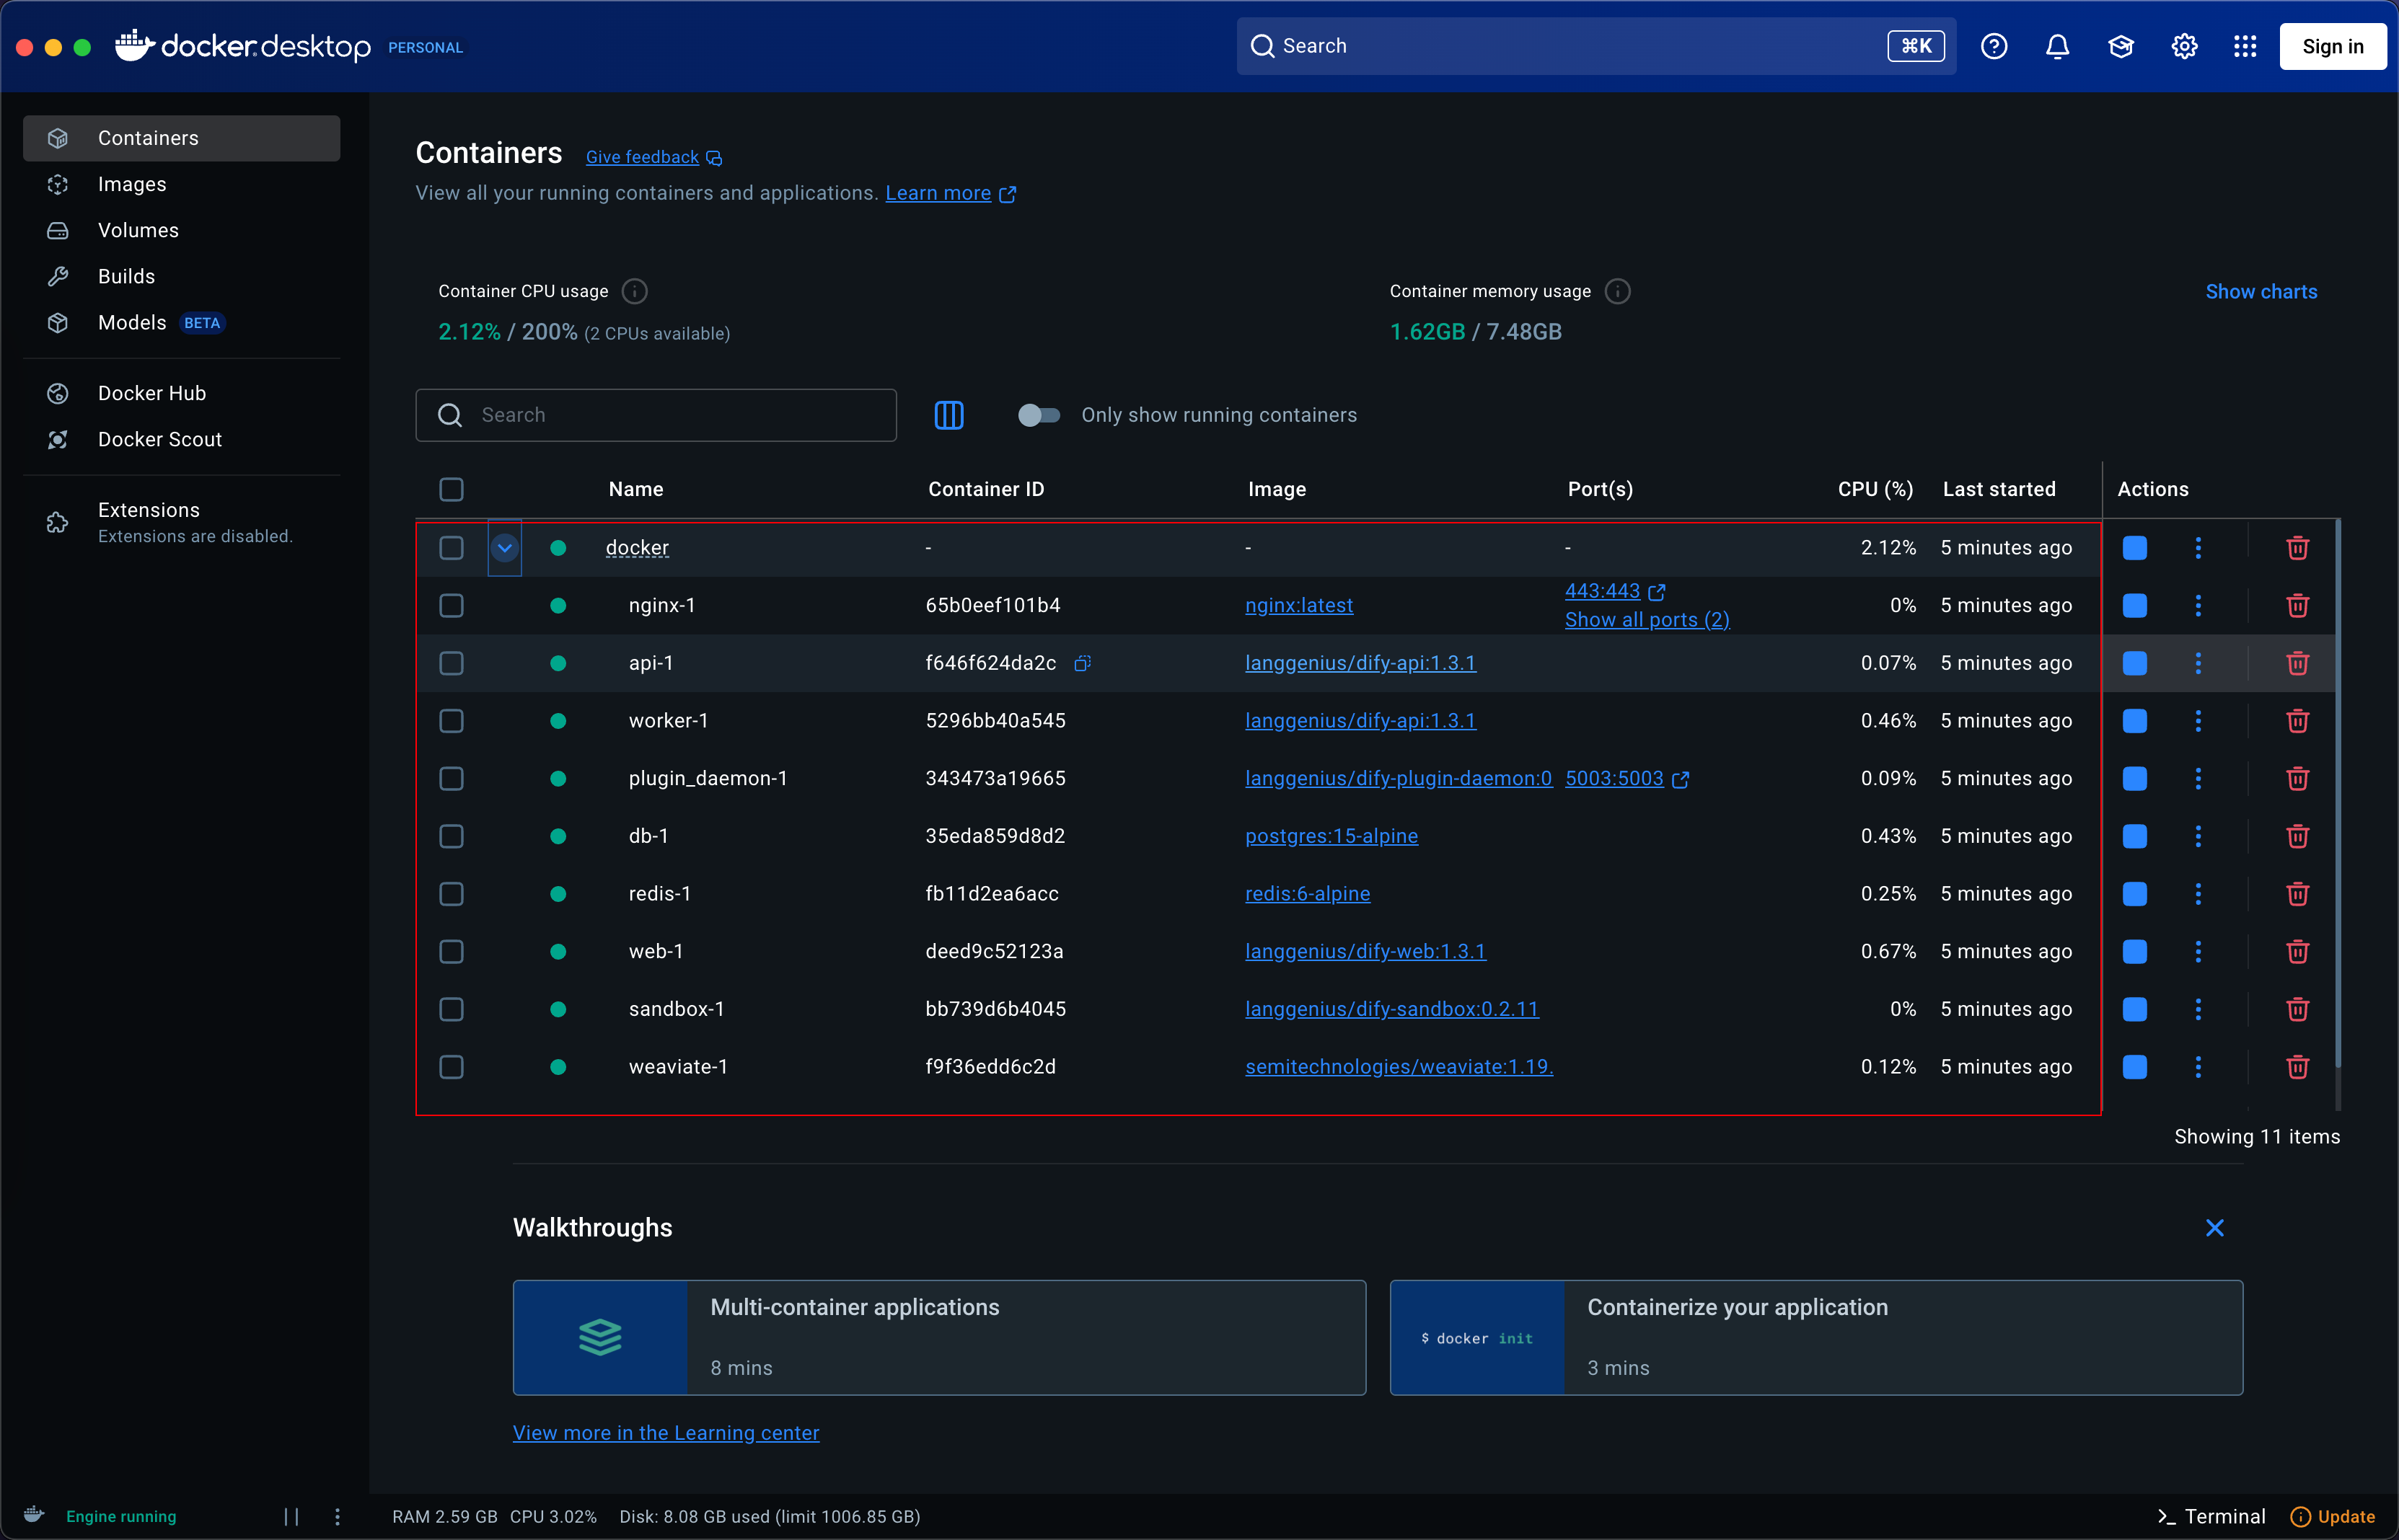The height and width of the screenshot is (1540, 2399).
Task: Open Docker Scout in the sidebar
Action: pos(160,439)
